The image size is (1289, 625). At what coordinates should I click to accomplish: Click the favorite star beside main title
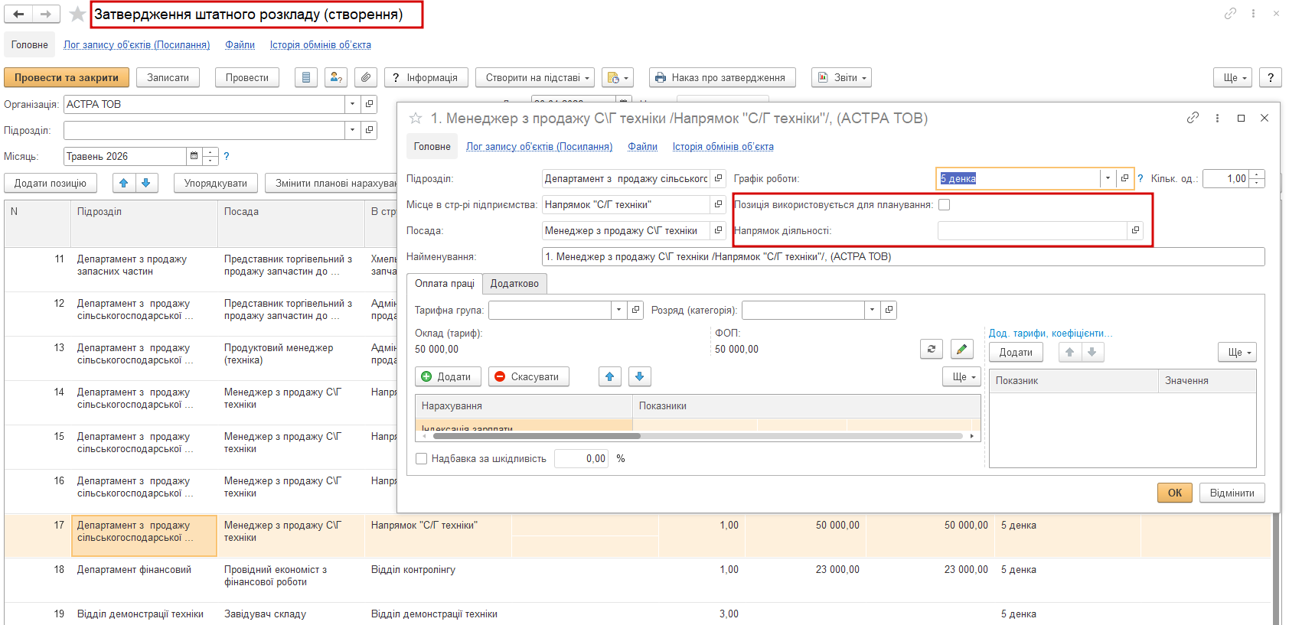click(77, 15)
